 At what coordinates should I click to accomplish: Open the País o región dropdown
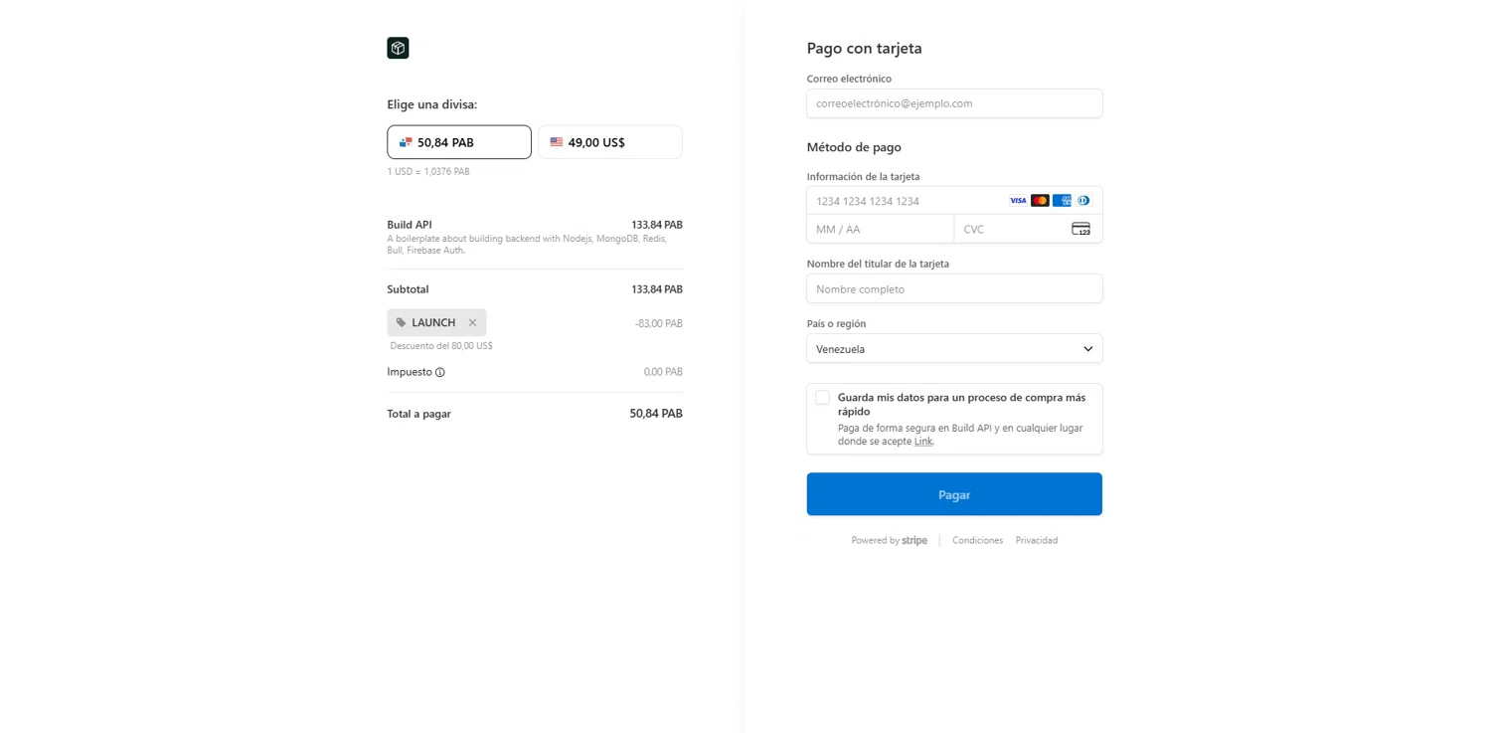[954, 349]
